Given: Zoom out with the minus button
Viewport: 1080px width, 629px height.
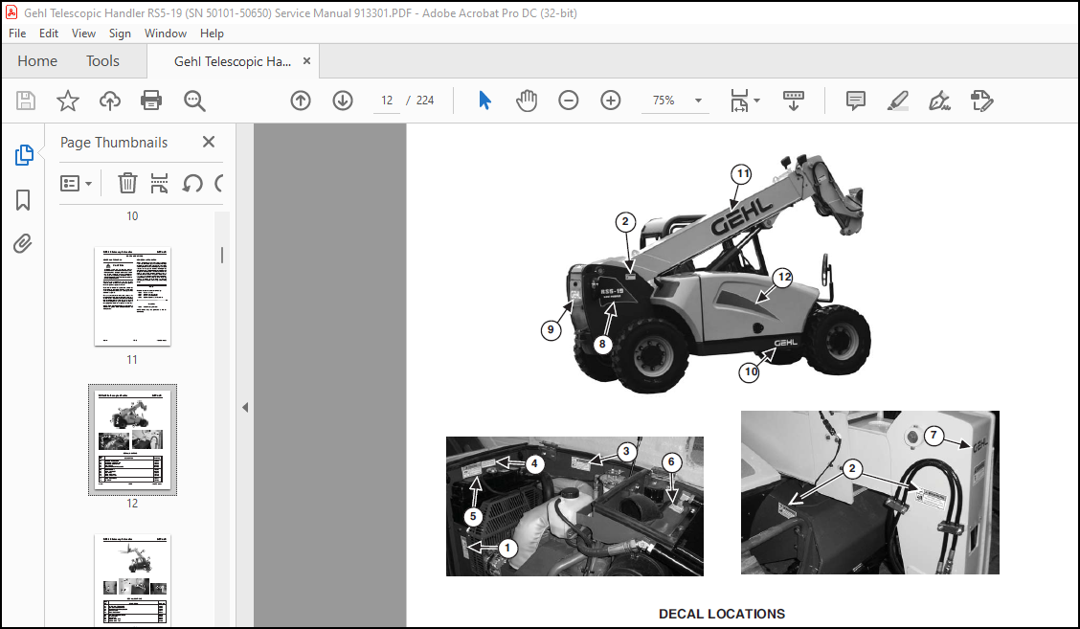Looking at the screenshot, I should [568, 101].
